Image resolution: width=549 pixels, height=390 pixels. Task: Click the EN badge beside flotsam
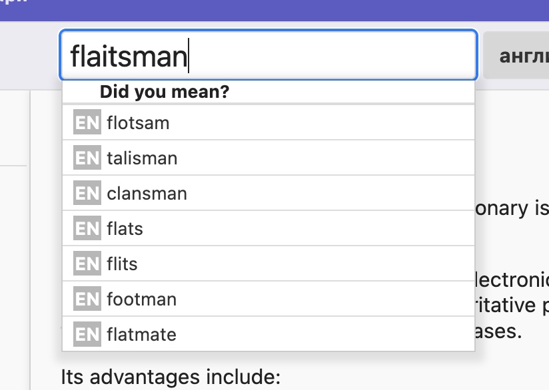(87, 122)
